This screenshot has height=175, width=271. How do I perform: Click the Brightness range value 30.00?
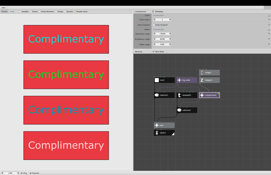tap(162, 39)
